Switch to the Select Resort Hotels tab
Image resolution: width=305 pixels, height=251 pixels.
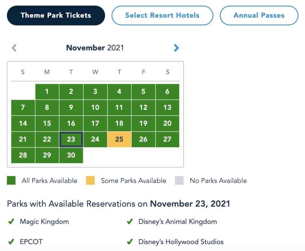coord(162,15)
